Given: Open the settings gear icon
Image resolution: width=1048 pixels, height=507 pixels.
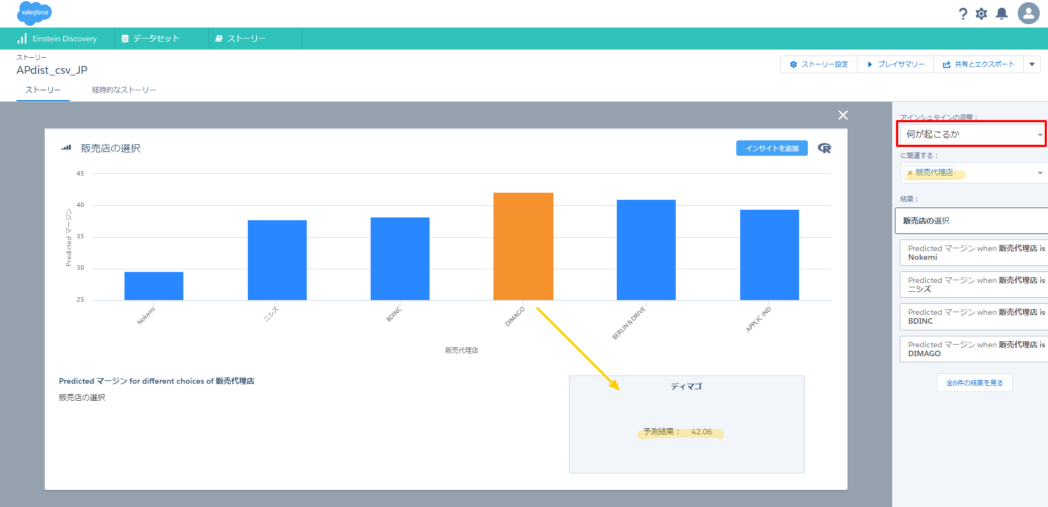Looking at the screenshot, I should click(x=981, y=14).
